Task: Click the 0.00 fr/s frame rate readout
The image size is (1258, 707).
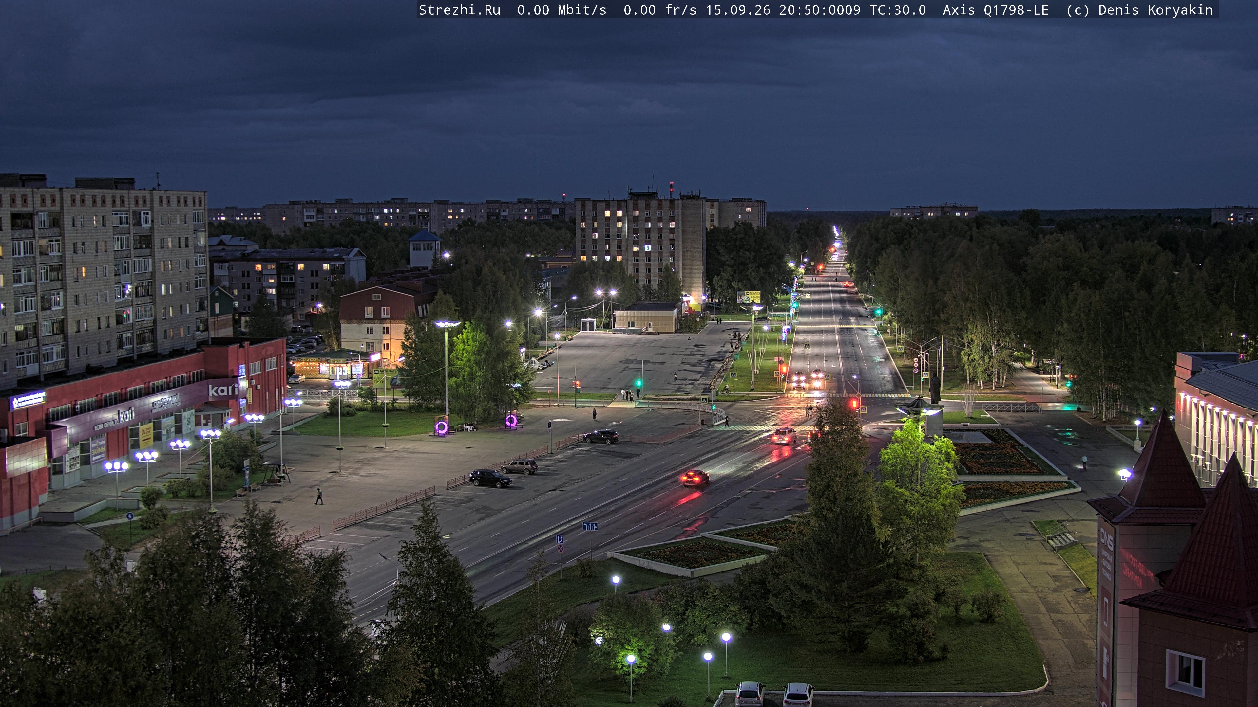Action: pos(660,10)
